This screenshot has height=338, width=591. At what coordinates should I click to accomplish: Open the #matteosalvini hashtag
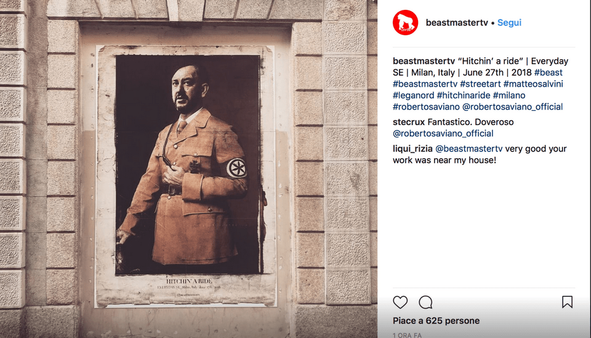(533, 84)
